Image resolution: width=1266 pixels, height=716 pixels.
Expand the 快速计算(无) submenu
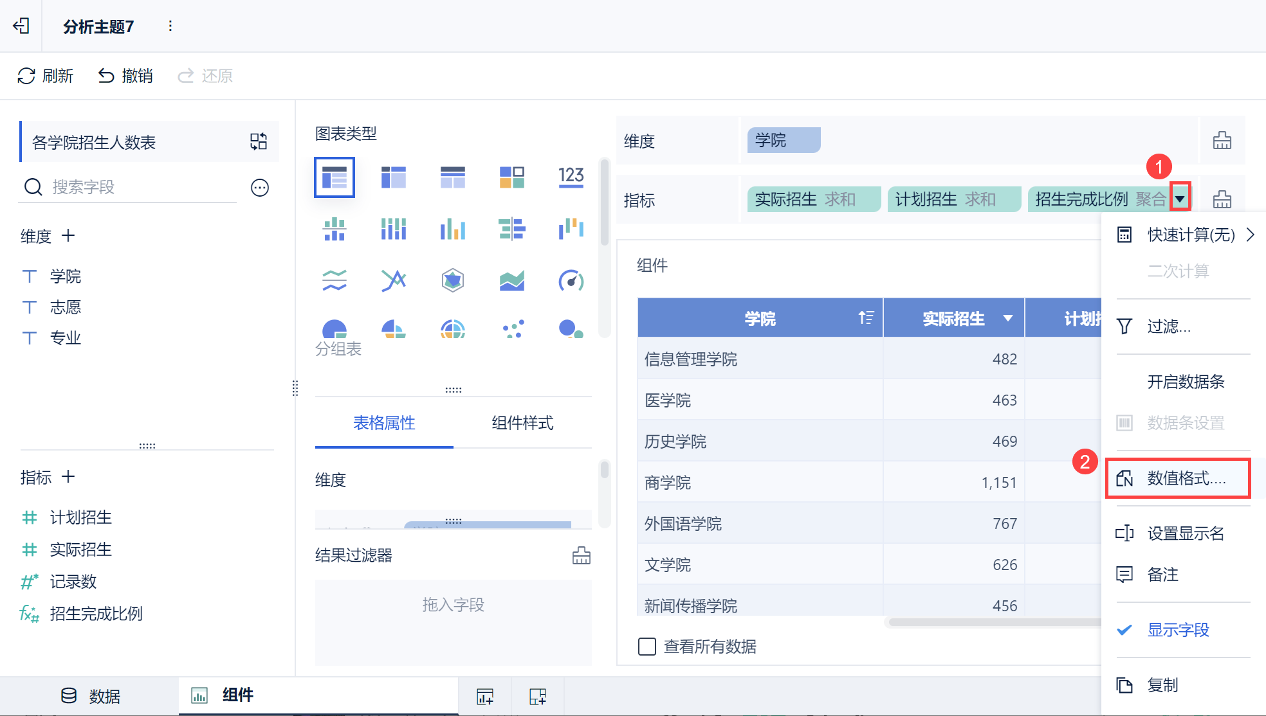(1190, 235)
